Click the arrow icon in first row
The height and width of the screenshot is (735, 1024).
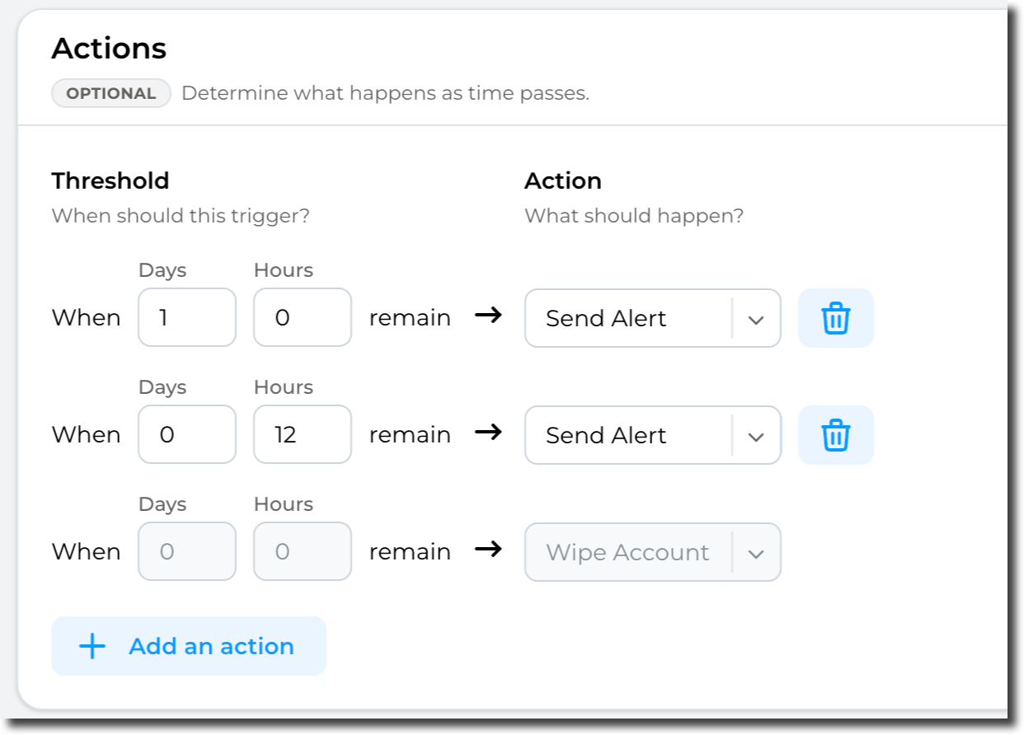coord(488,316)
